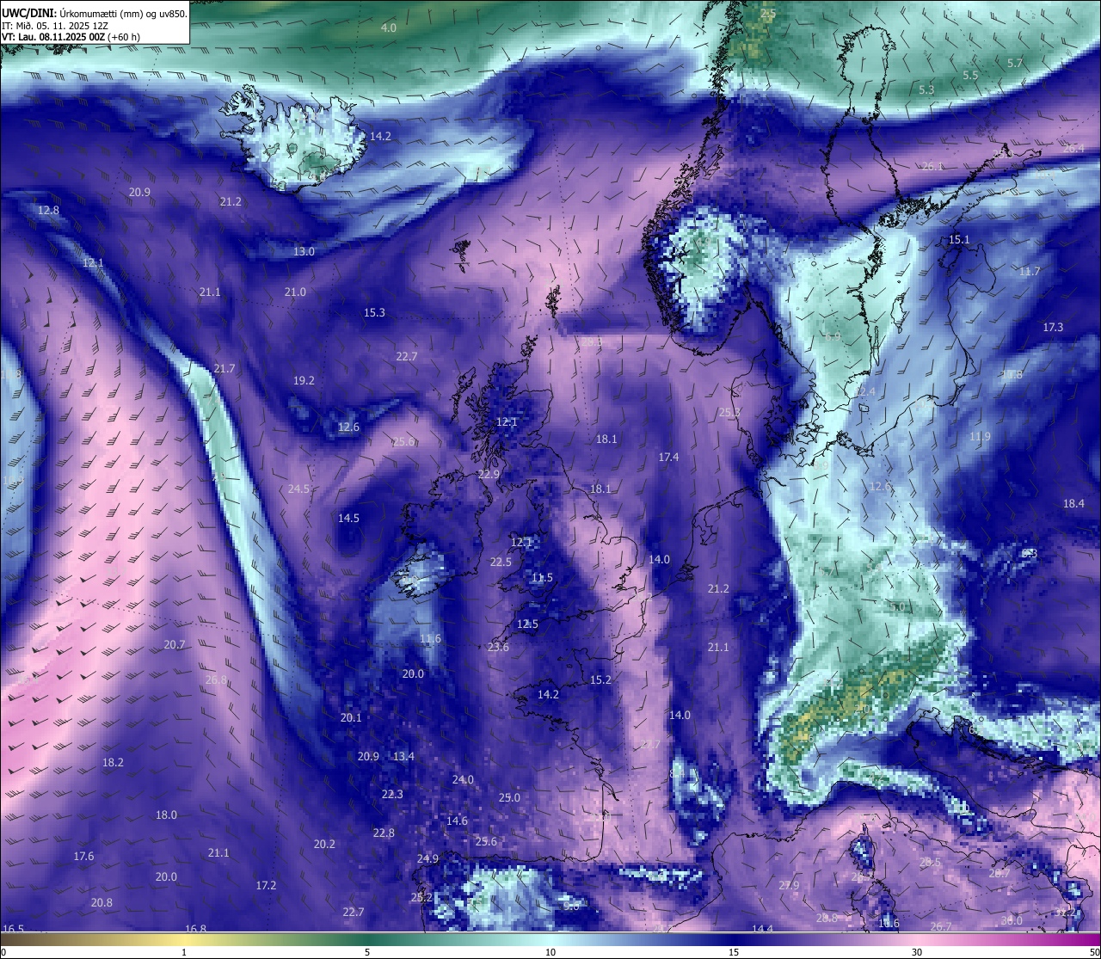The image size is (1101, 959).
Task: Click the map value 20.2
Action: 324,845
